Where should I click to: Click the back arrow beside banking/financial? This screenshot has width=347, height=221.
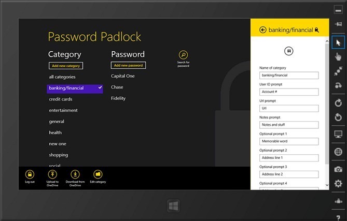(263, 30)
